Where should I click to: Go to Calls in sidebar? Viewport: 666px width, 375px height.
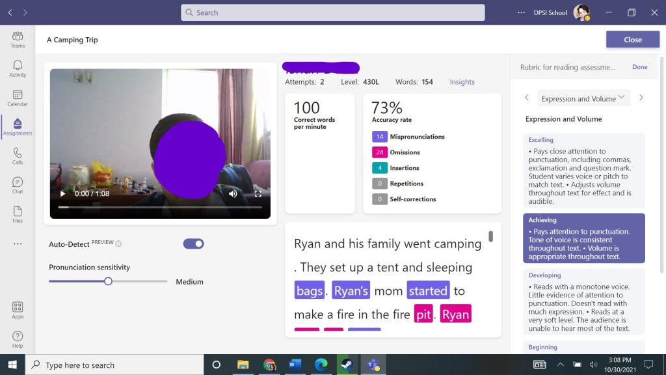[x=18, y=156]
